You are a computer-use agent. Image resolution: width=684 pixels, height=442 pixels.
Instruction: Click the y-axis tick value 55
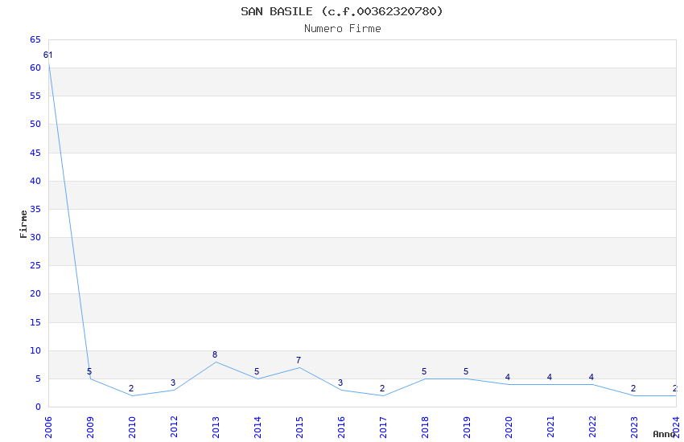coord(35,96)
